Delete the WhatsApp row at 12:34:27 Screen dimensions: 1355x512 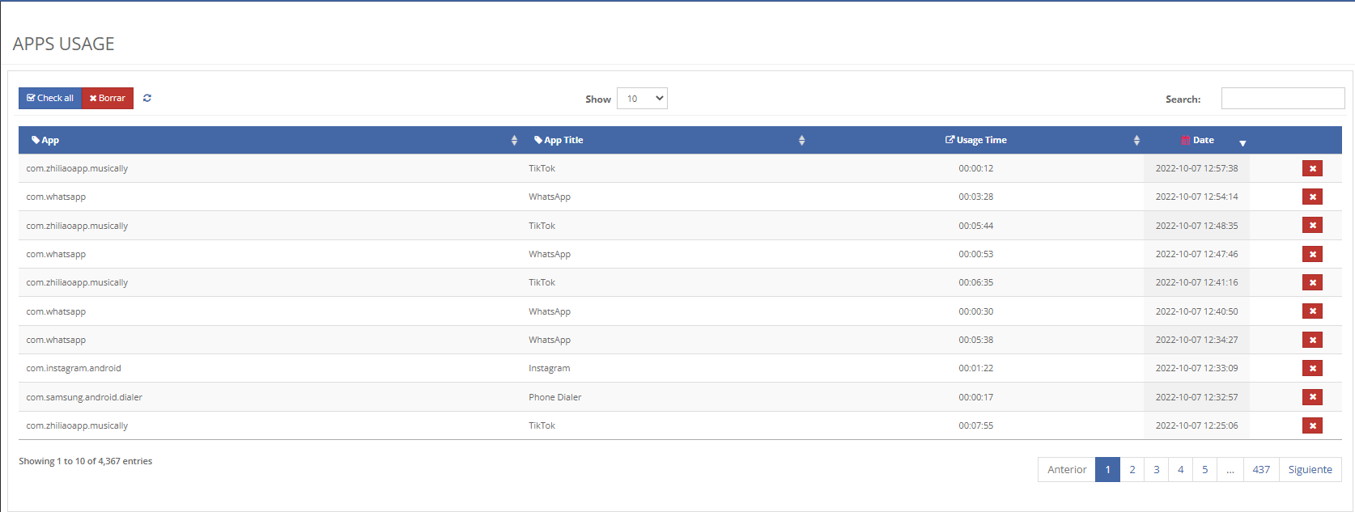point(1312,340)
